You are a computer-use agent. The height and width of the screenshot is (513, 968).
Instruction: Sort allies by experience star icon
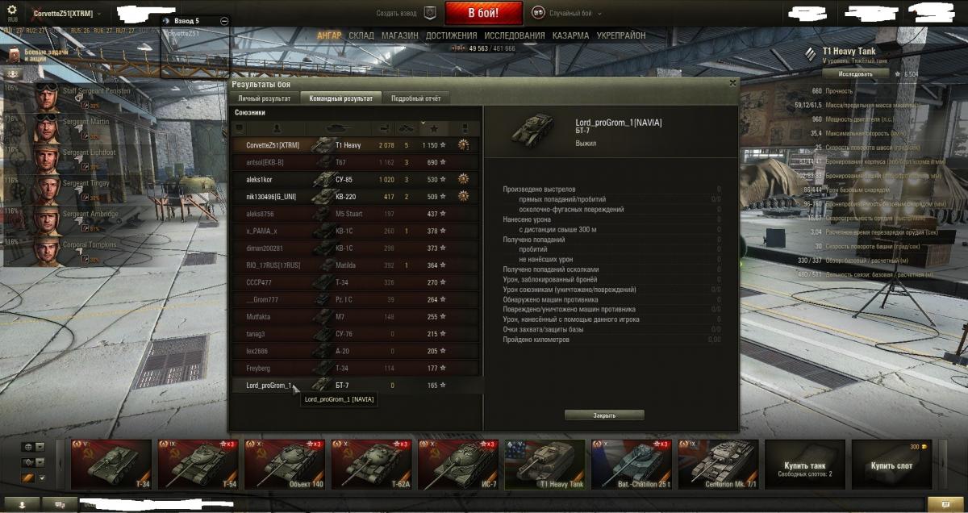click(x=434, y=128)
